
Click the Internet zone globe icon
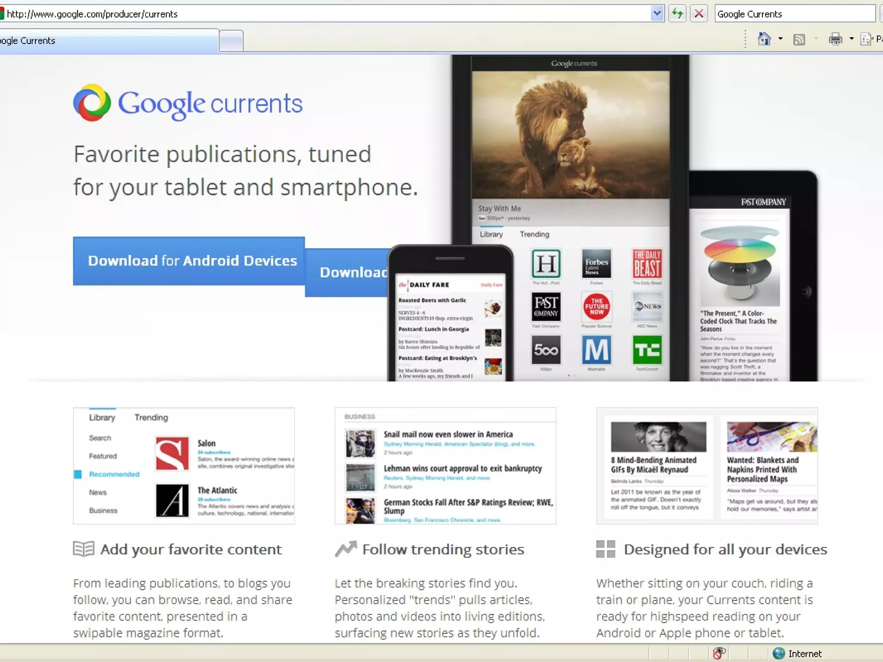click(x=779, y=653)
